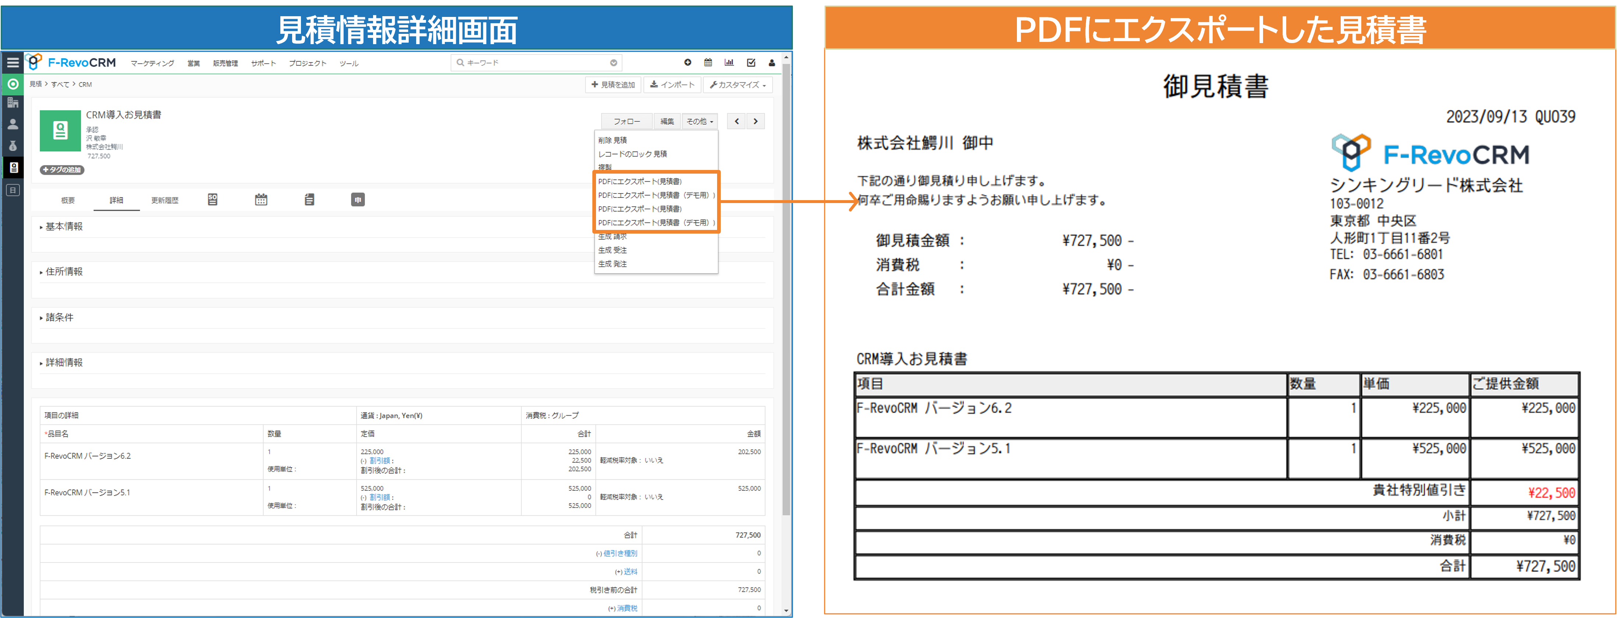
Task: Open the organizations building sidebar icon
Action: point(13,103)
